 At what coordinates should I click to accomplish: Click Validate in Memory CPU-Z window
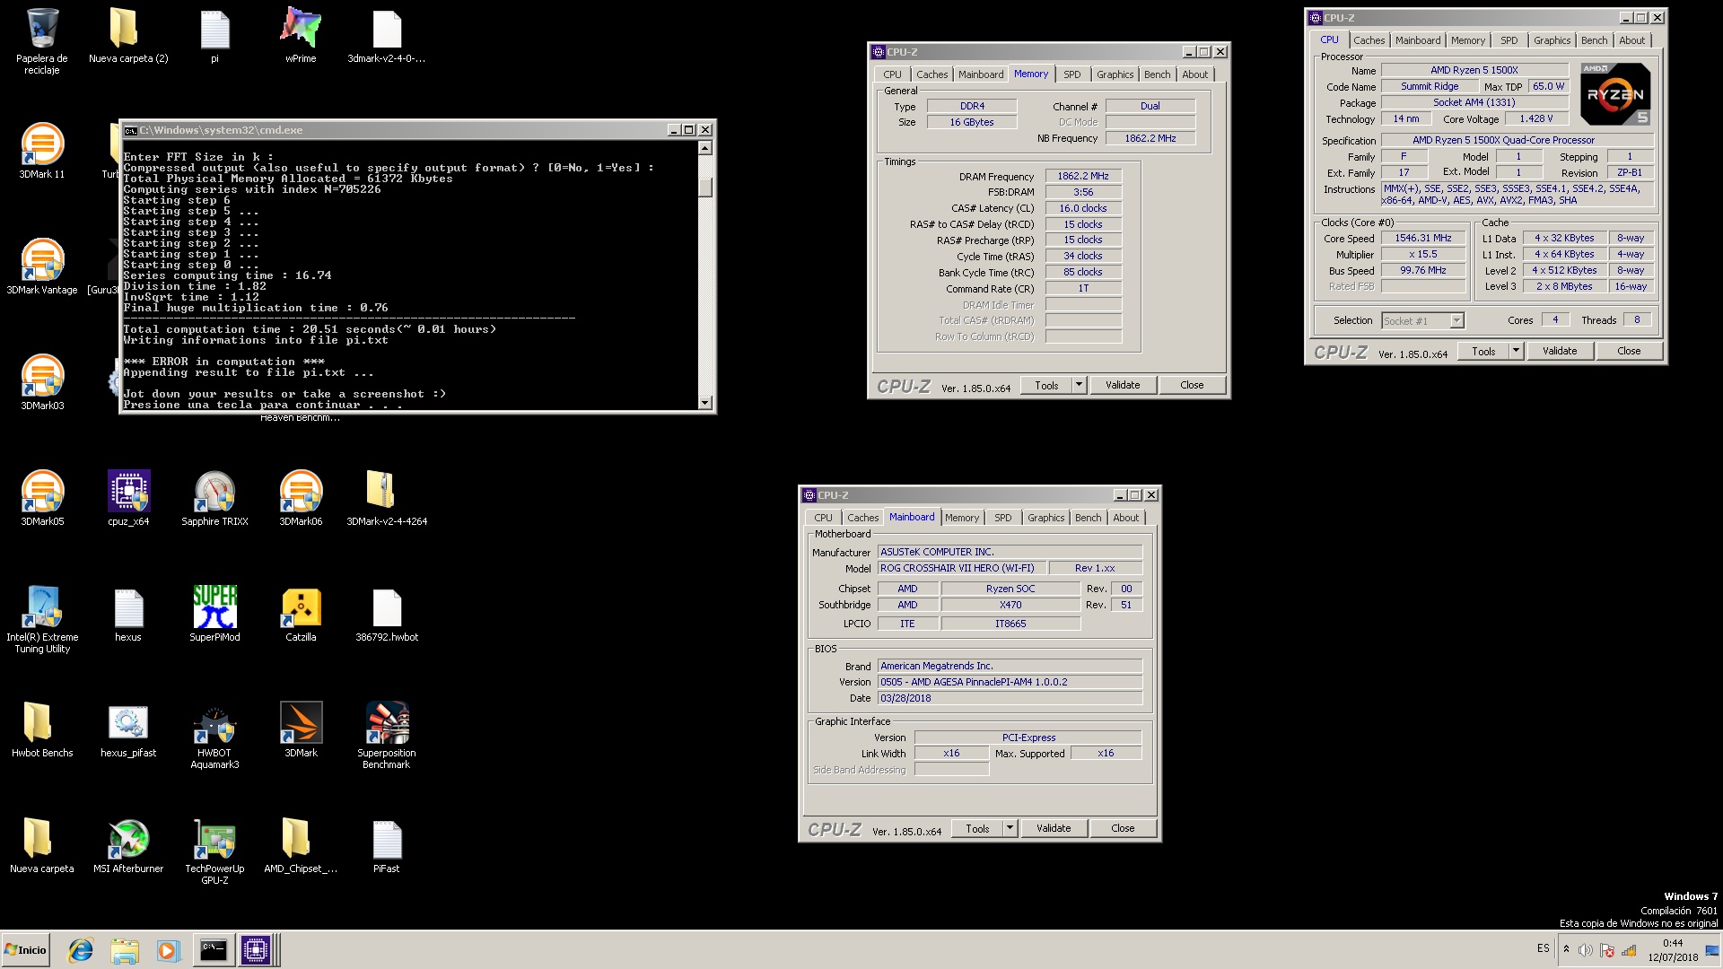point(1123,385)
